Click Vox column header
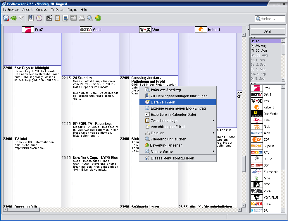 point(149,30)
